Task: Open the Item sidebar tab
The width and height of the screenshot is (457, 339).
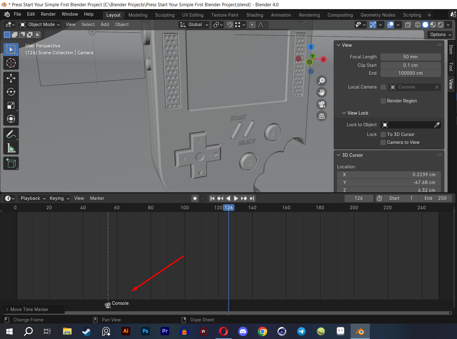Action: pos(451,49)
